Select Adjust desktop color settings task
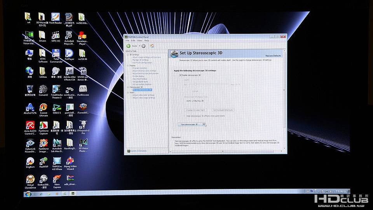The height and width of the screenshot is (210, 373). click(144, 71)
